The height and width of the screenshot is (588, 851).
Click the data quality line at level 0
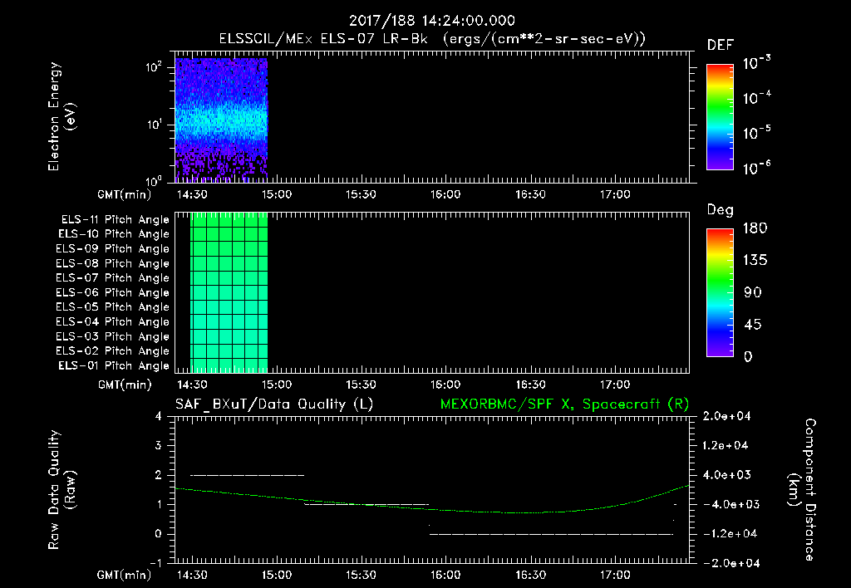tap(552, 534)
